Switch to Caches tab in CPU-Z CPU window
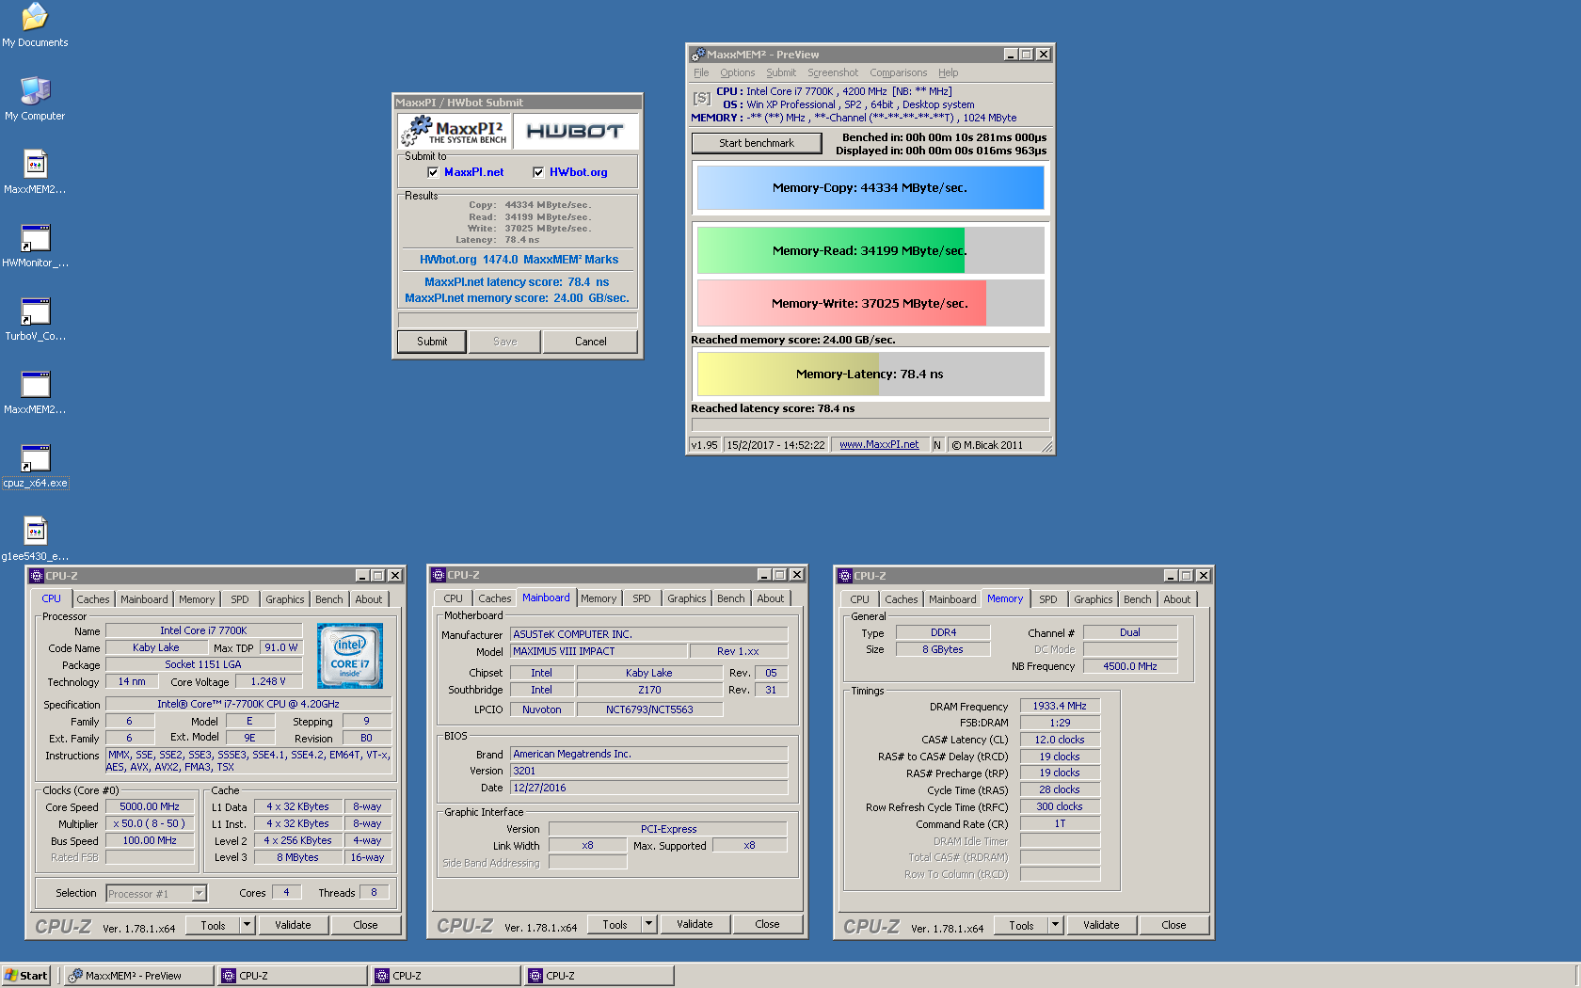This screenshot has height=988, width=1581. click(93, 599)
